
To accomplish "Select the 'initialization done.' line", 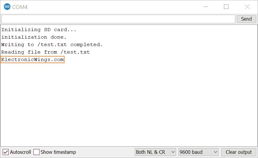I will click(34, 37).
